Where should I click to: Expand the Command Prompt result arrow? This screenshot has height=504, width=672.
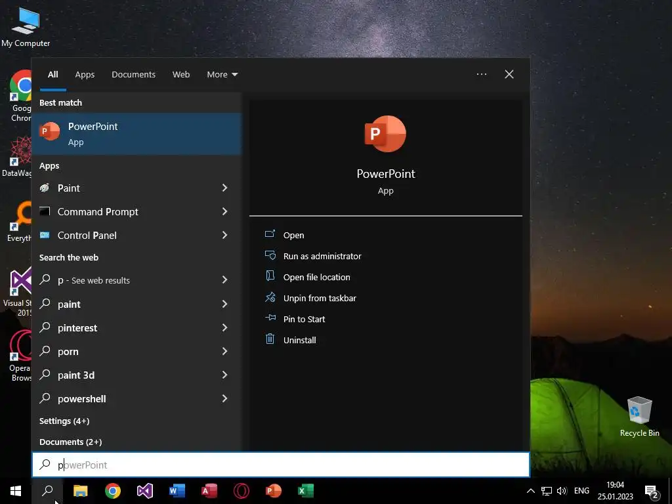click(x=224, y=211)
